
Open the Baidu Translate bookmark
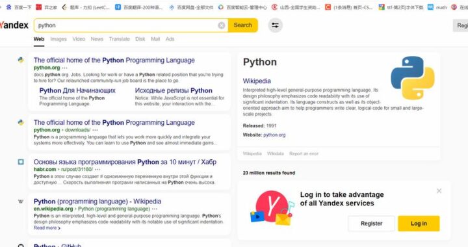click(x=139, y=7)
